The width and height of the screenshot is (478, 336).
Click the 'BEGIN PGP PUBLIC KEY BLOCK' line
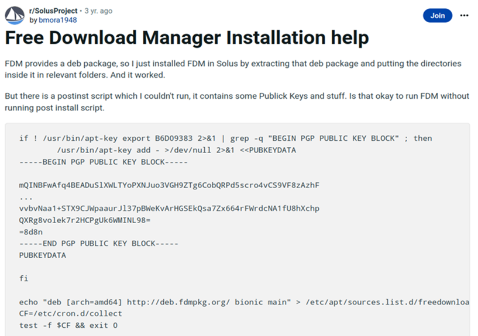tap(103, 161)
